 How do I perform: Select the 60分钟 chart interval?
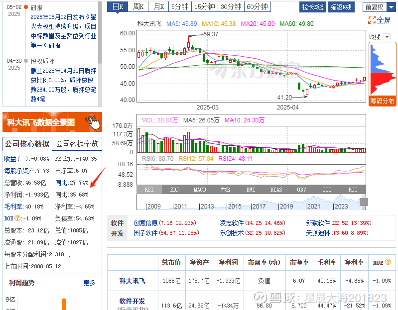click(258, 6)
